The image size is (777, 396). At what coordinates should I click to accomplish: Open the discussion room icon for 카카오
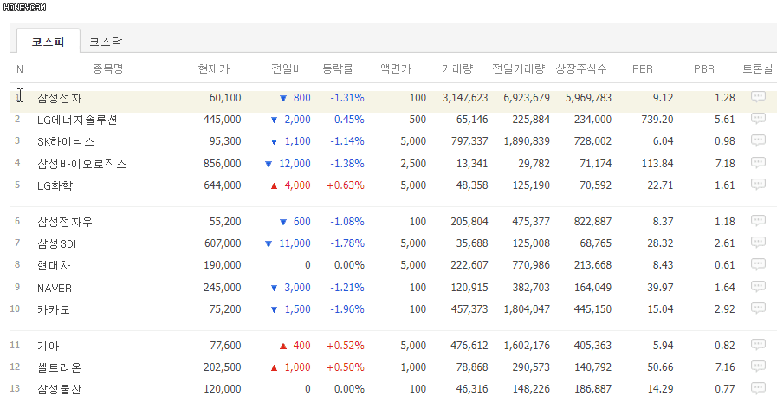[758, 308]
